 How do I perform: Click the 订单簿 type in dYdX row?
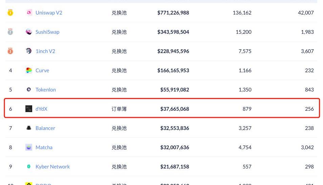click(x=119, y=109)
